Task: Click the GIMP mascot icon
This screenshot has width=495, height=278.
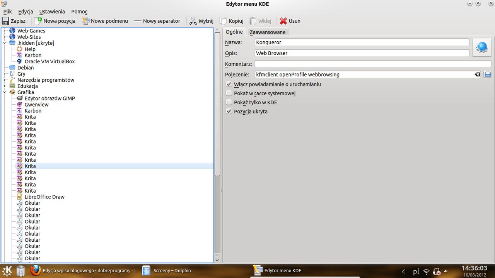Action: [20, 98]
